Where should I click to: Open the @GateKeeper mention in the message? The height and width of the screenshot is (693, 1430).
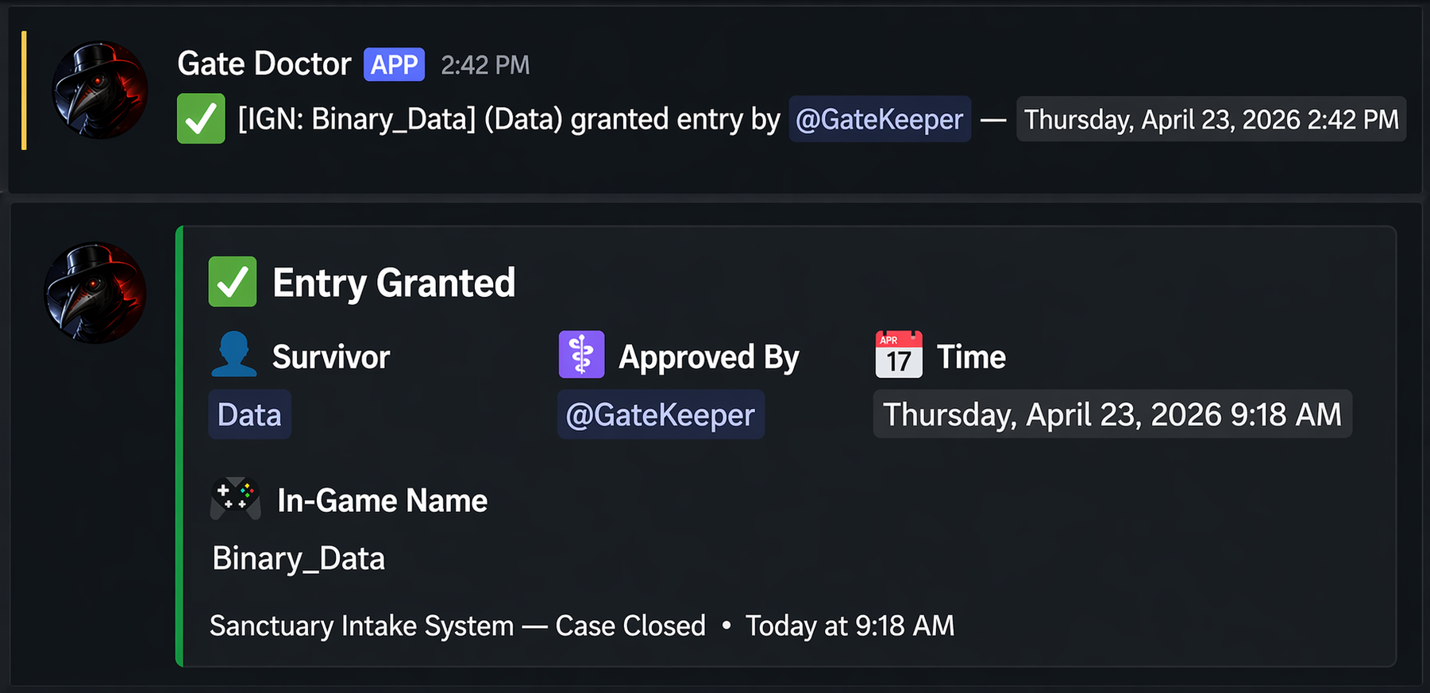click(879, 119)
